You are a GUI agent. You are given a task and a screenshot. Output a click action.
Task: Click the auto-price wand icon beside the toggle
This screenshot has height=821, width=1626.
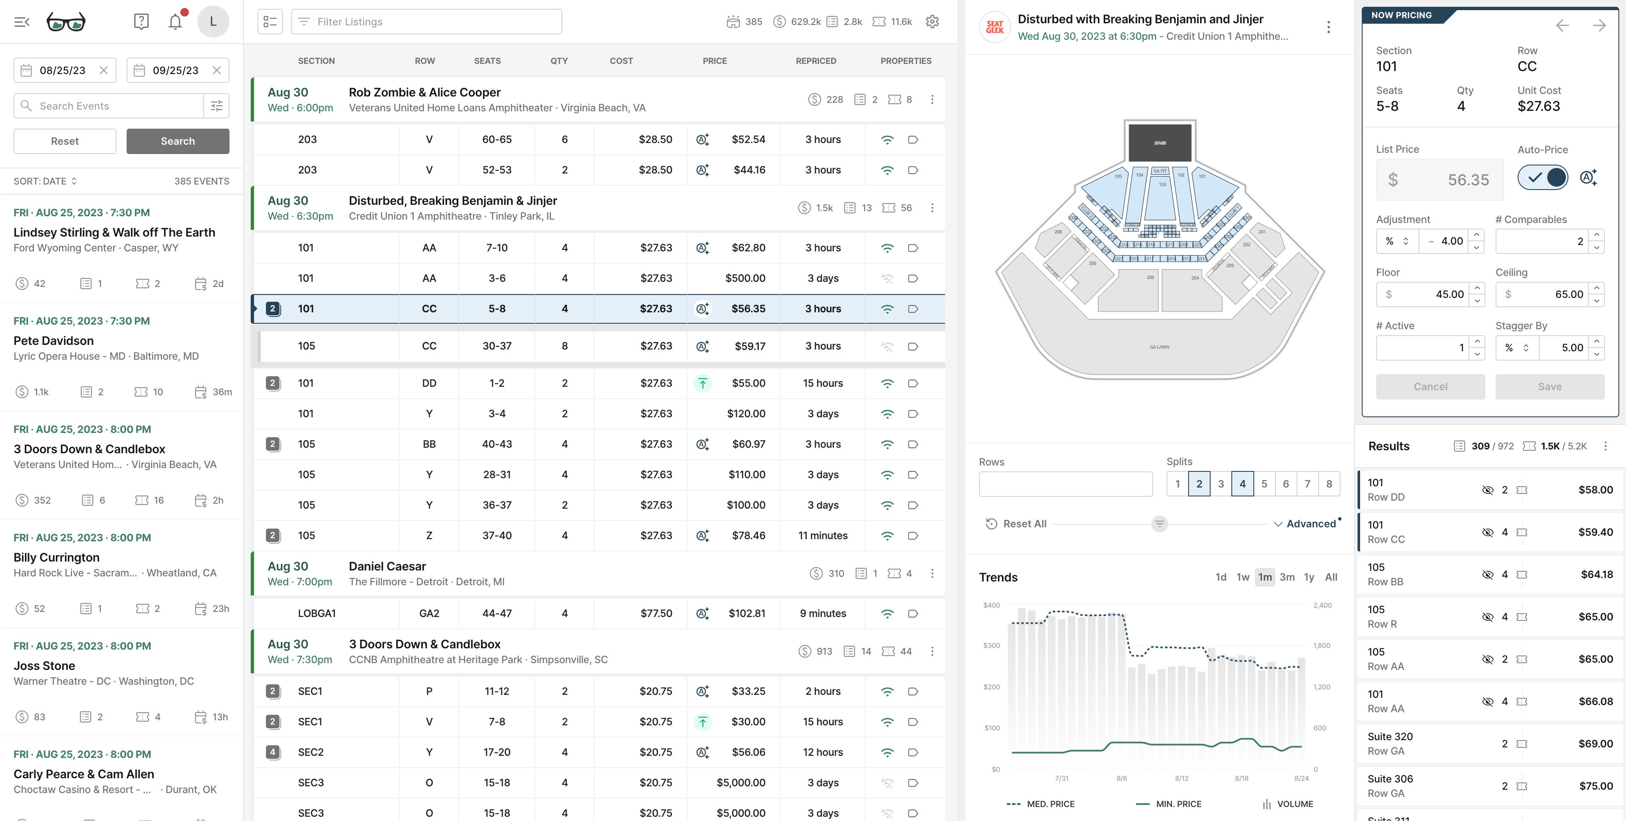pos(1588,177)
